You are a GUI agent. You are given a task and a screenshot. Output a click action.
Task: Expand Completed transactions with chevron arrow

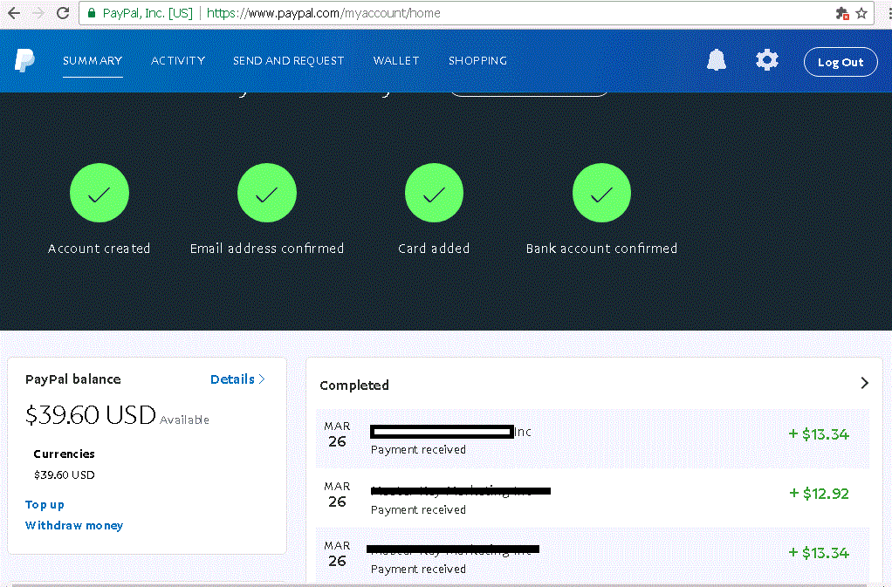[865, 383]
